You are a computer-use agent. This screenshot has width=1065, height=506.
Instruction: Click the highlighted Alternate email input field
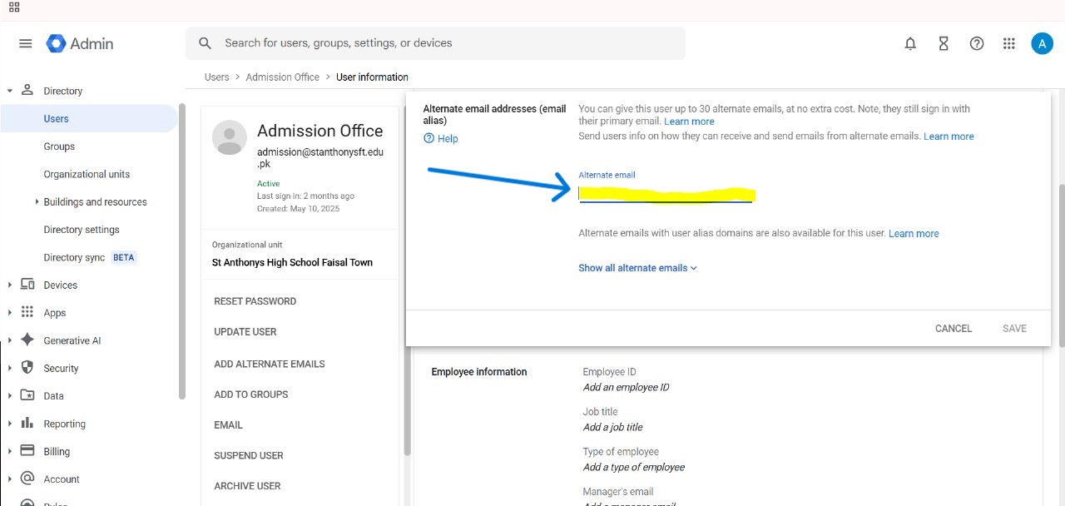pyautogui.click(x=666, y=192)
